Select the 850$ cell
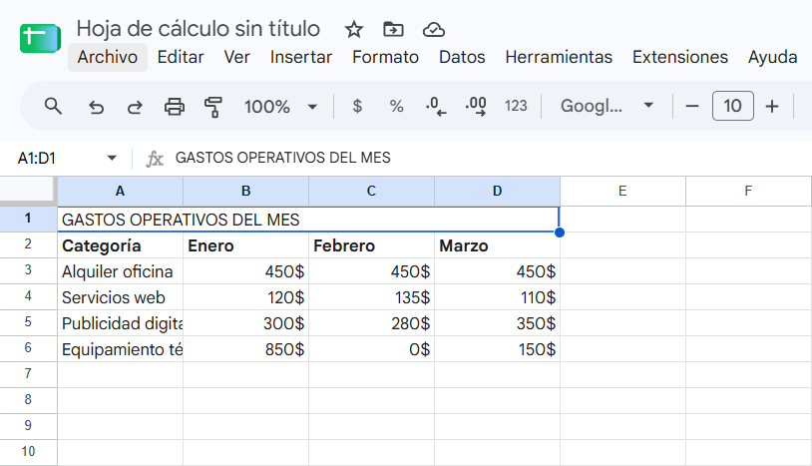This screenshot has width=812, height=466. click(x=246, y=349)
